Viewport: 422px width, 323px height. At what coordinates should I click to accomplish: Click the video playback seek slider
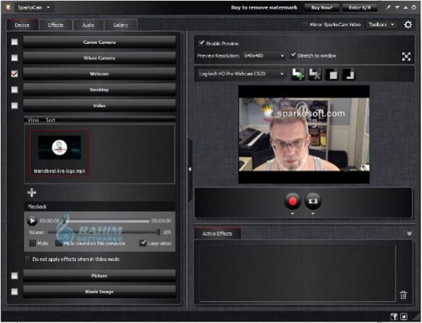[107, 221]
